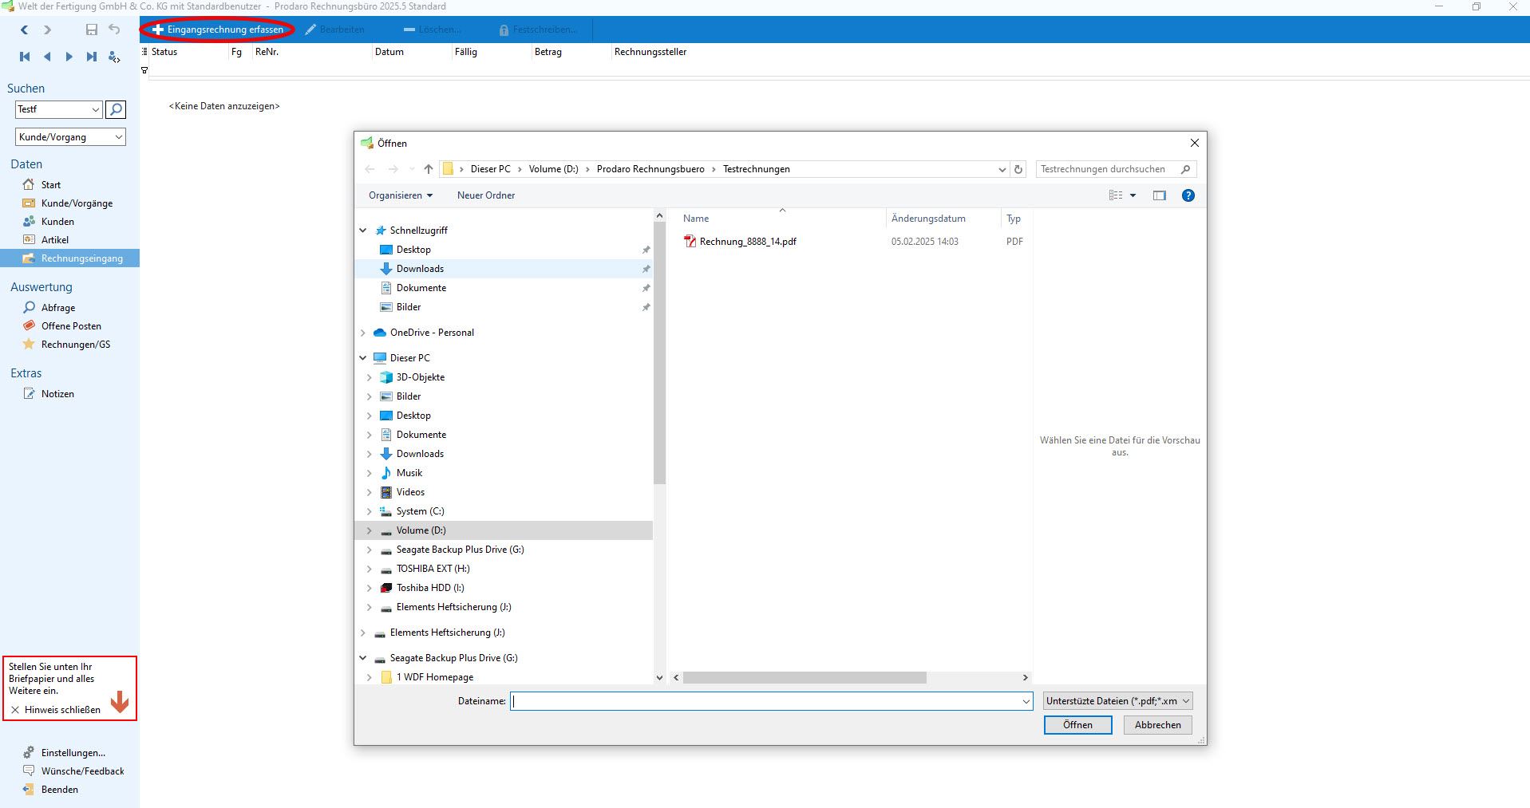Click the up-folder arrow in Öffnen dialog
Screen dimensions: 1530x808
click(x=429, y=169)
